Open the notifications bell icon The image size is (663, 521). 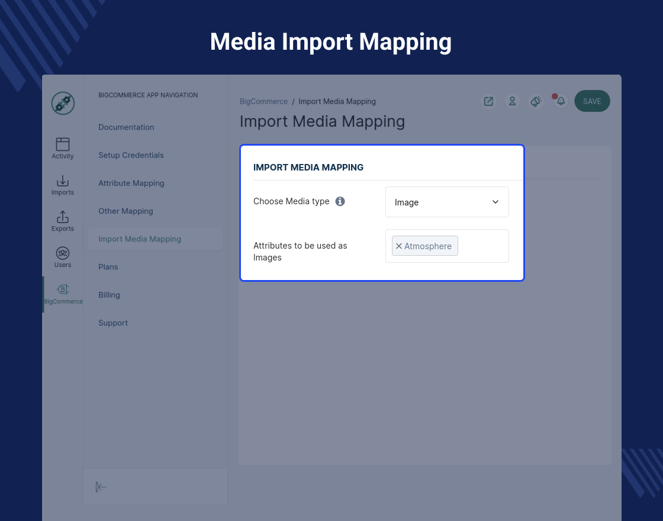pyautogui.click(x=561, y=101)
